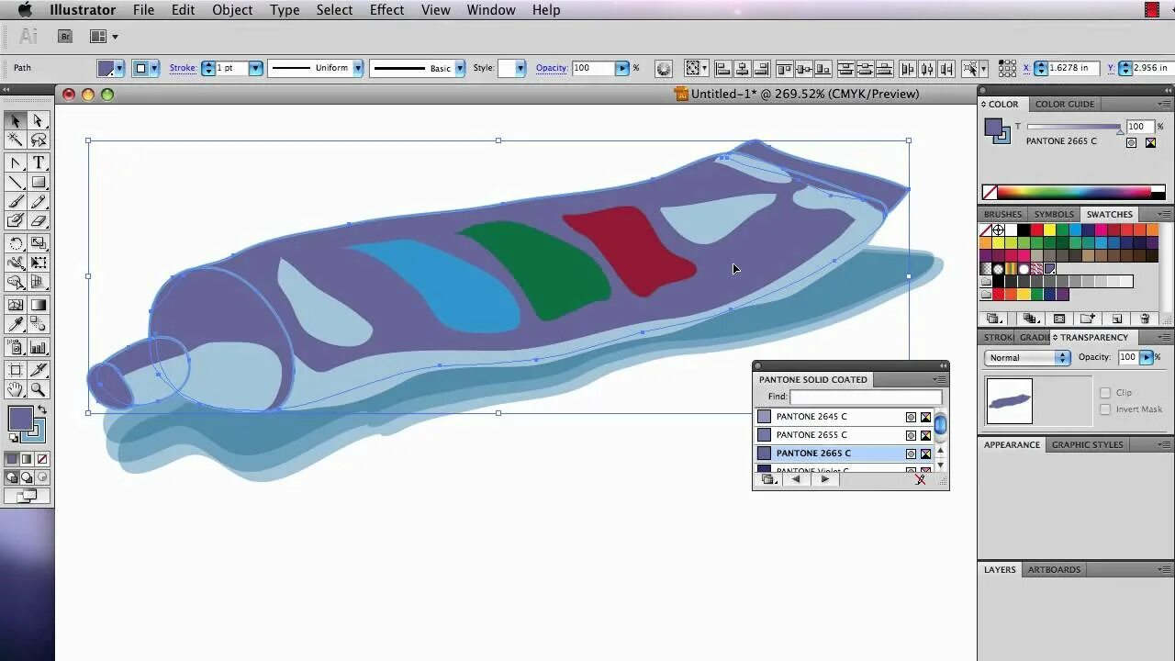Screen dimensions: 1175x661
Task: Switch to the Graphic Styles tab
Action: pyautogui.click(x=1087, y=444)
